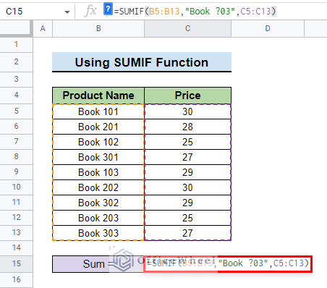The height and width of the screenshot is (288, 327).
Task: Select price 29 next to Book 302
Action: click(187, 203)
